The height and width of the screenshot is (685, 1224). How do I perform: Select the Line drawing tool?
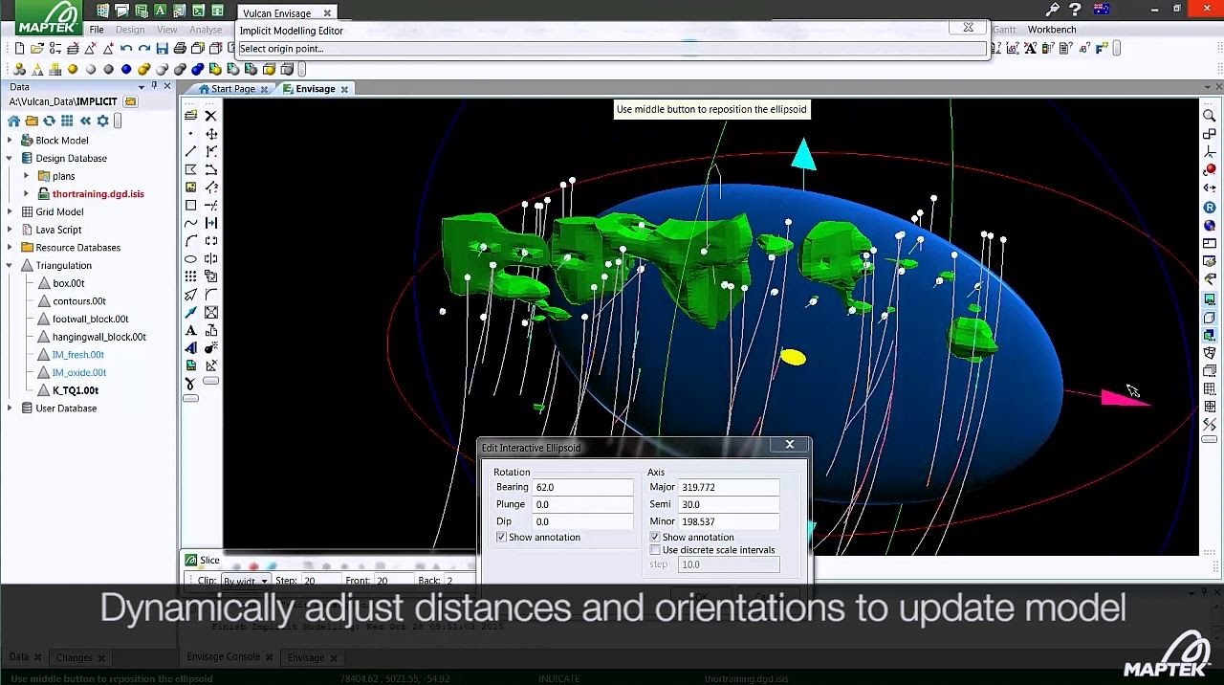tap(191, 151)
